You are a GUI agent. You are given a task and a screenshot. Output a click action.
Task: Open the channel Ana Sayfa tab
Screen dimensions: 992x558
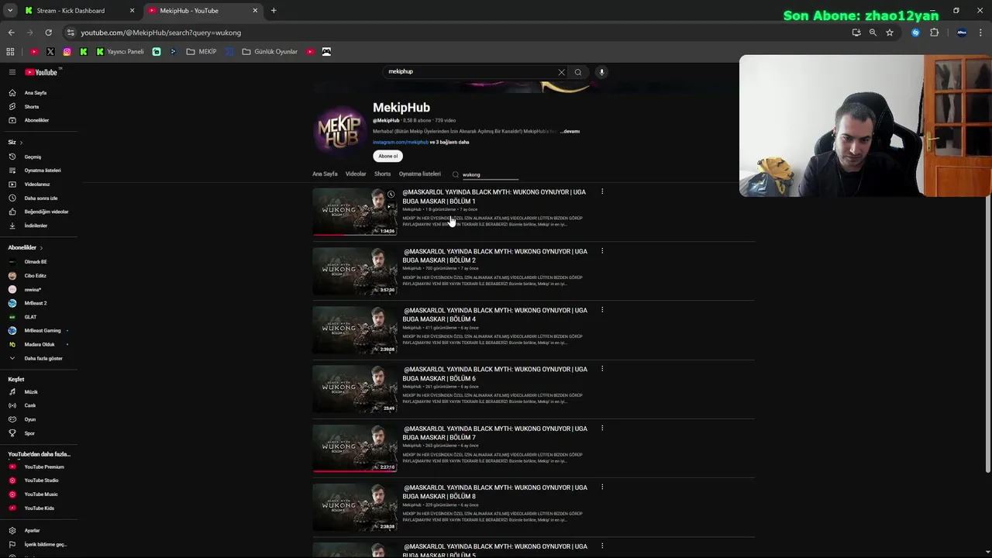[x=325, y=174]
